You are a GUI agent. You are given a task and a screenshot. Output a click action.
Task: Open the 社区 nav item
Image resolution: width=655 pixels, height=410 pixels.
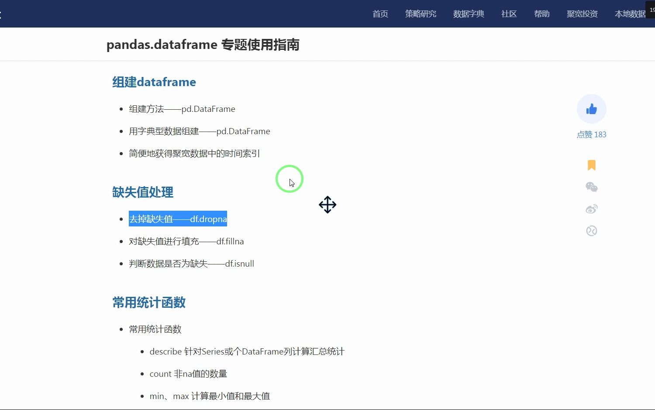(x=509, y=14)
